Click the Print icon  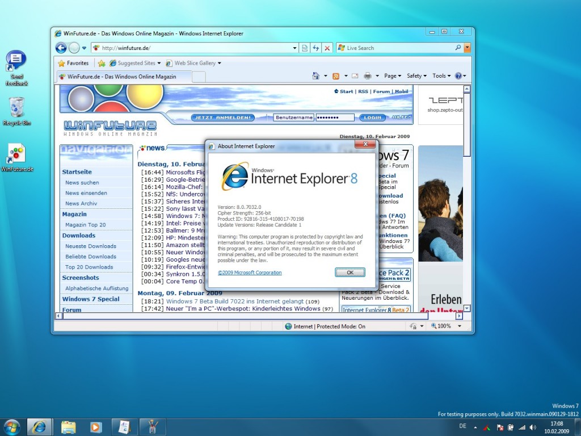click(368, 76)
